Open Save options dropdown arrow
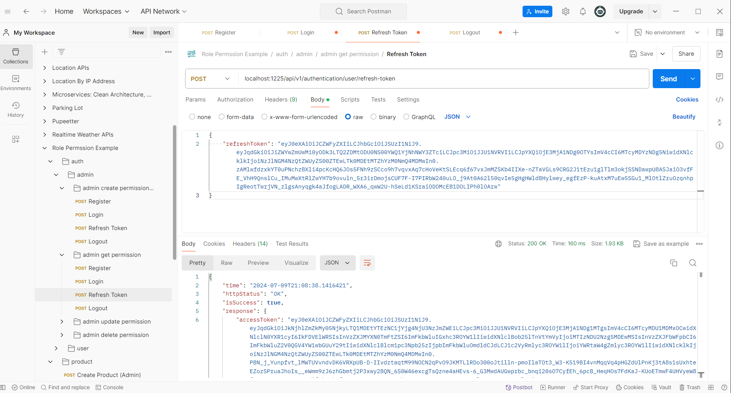This screenshot has width=731, height=393. 663,54
